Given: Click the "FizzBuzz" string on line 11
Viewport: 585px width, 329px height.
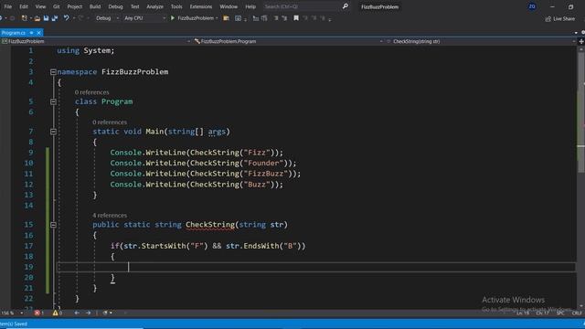Looking at the screenshot, I should click(265, 174).
